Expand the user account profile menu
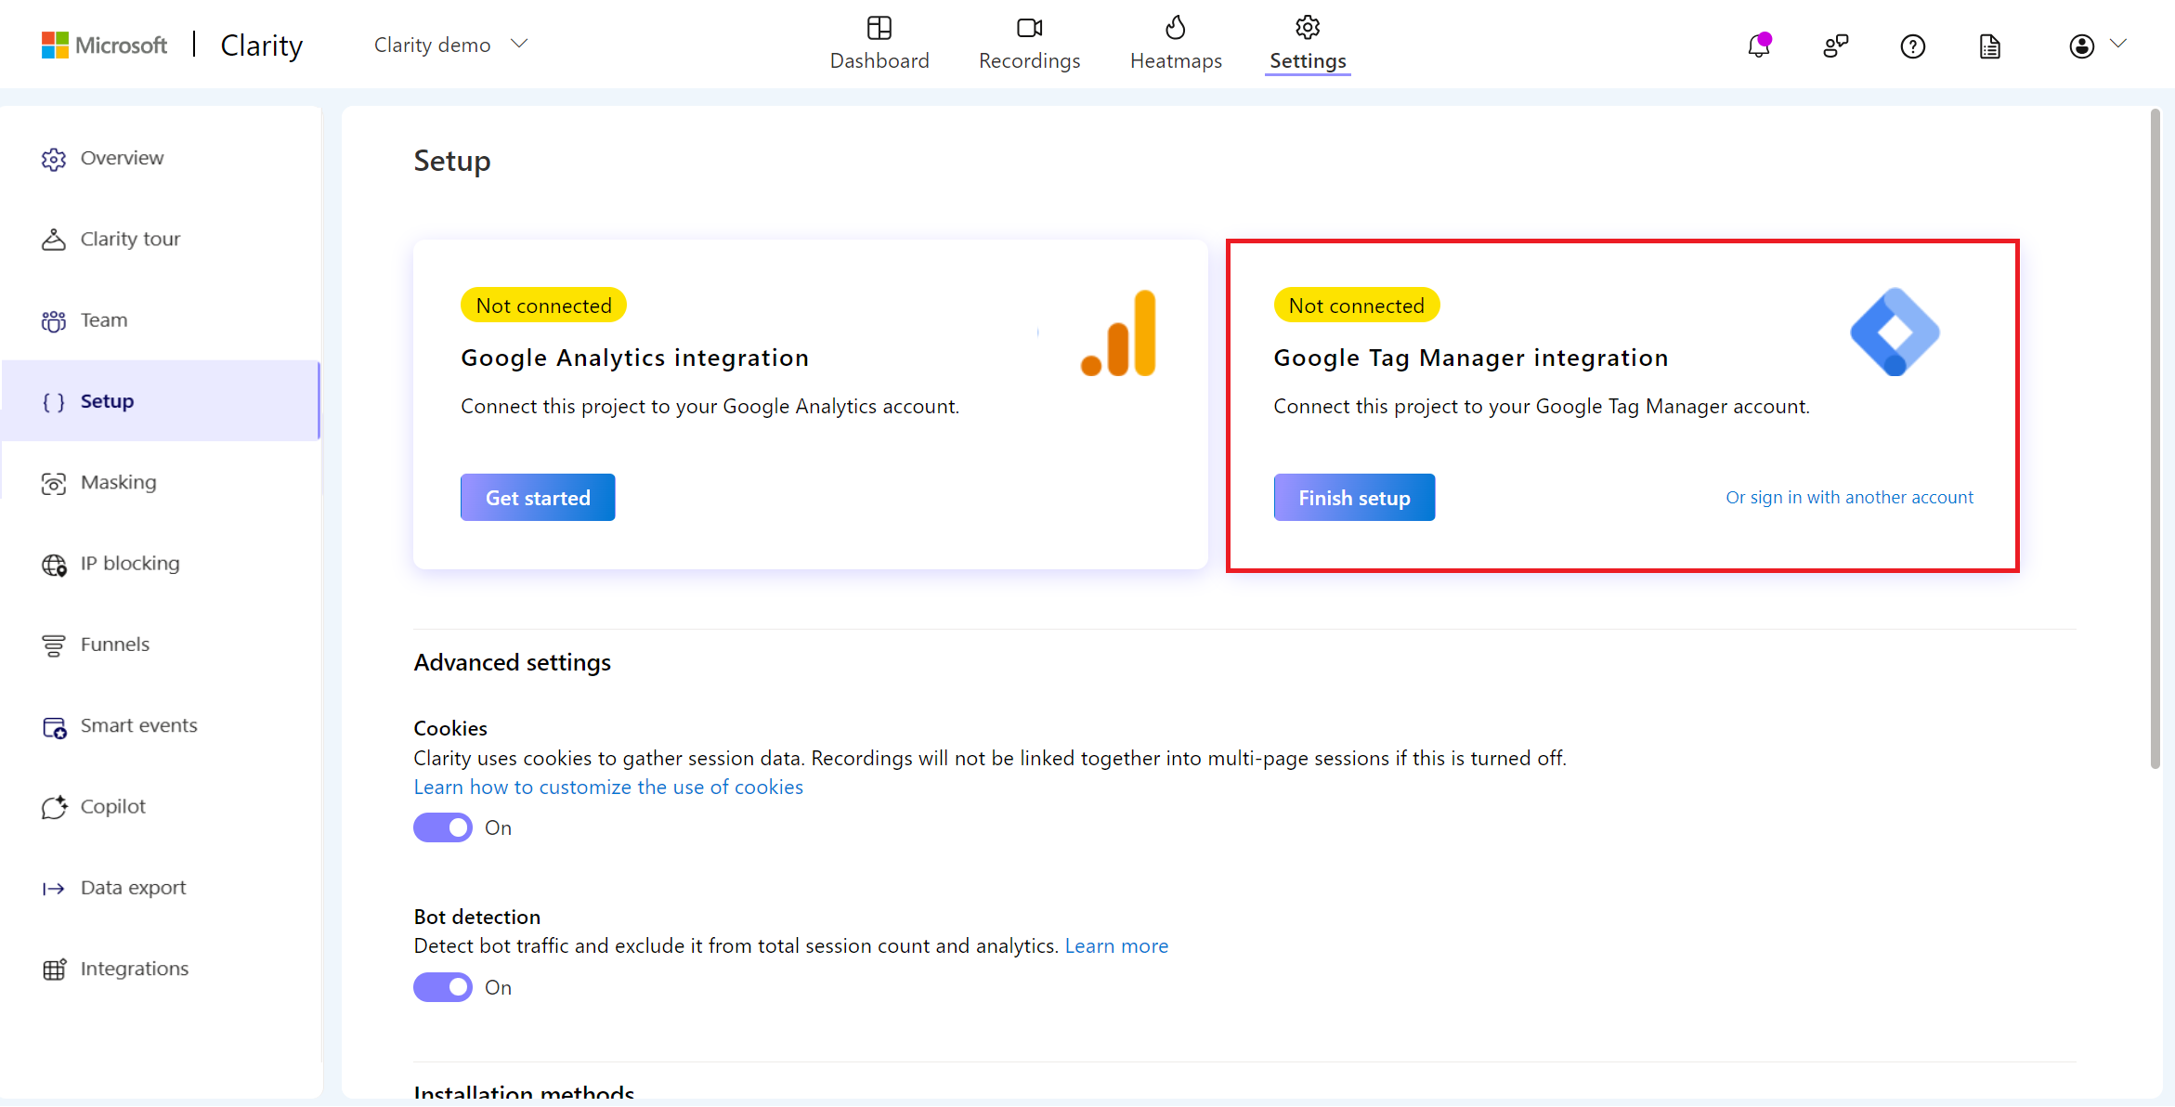The image size is (2175, 1107). (2096, 44)
